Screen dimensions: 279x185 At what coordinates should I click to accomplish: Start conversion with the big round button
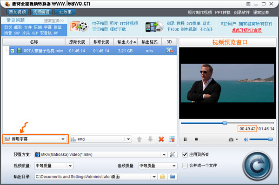pyautogui.click(x=257, y=165)
